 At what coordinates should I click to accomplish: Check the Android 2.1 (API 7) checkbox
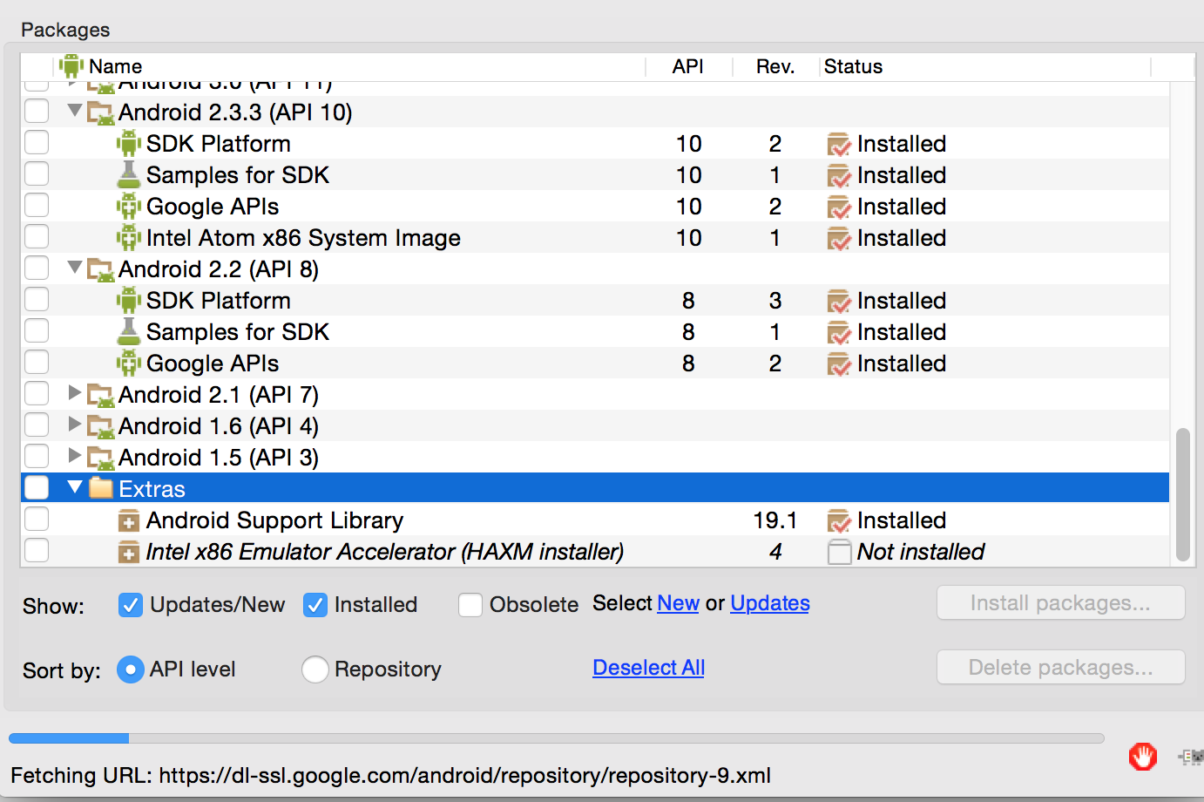(x=37, y=394)
